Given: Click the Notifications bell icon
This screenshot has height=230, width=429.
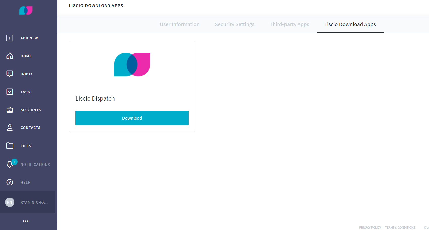Looking at the screenshot, I should click(x=10, y=164).
